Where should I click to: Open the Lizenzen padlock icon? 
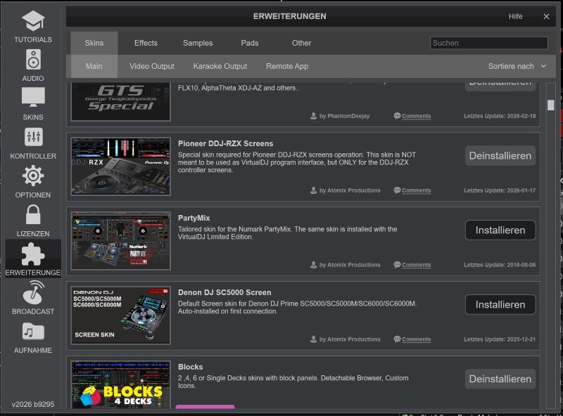coord(32,214)
